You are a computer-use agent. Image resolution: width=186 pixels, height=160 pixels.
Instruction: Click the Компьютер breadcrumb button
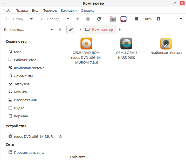tap(100, 30)
